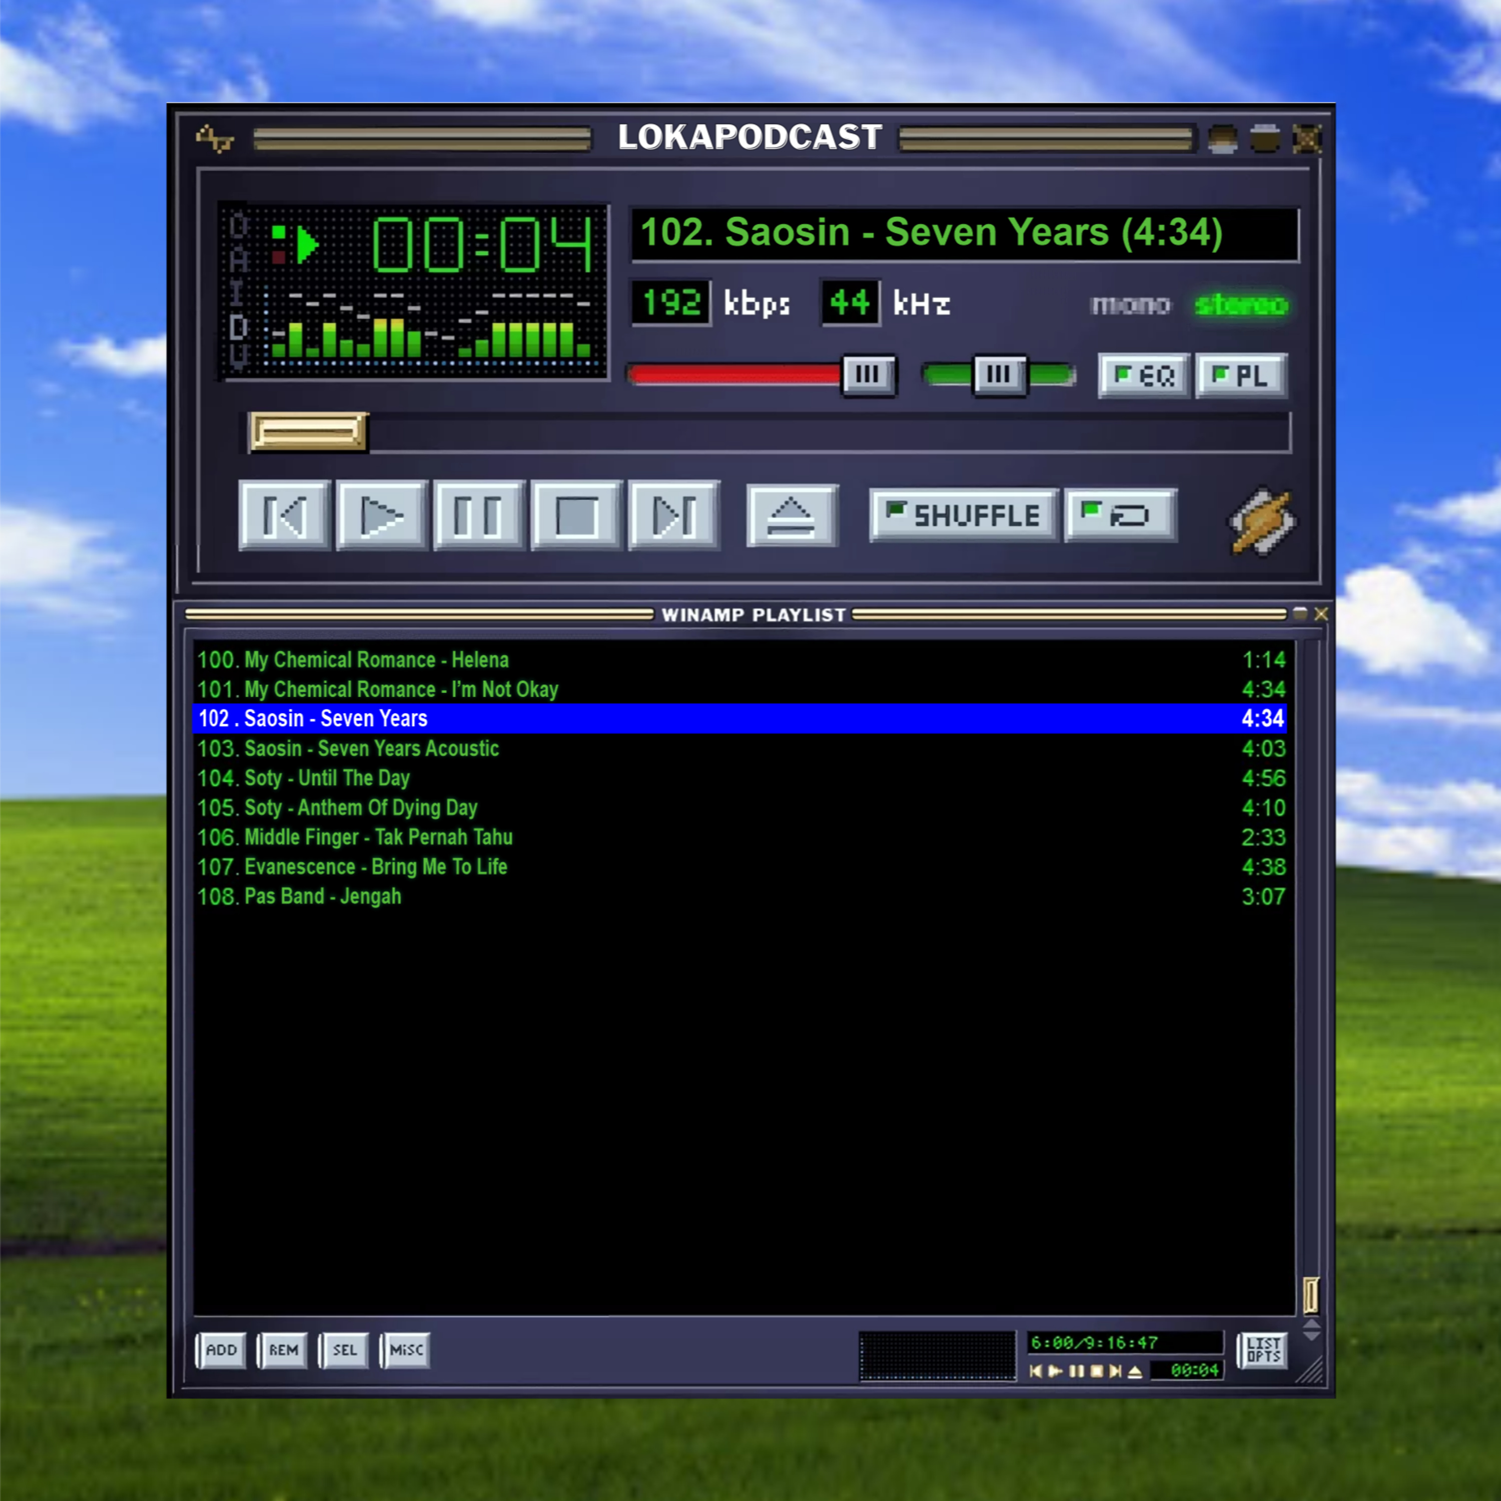This screenshot has width=1501, height=1501.
Task: Select highlighted track 102 Saosin - Seven Years
Action: pyautogui.click(x=740, y=718)
